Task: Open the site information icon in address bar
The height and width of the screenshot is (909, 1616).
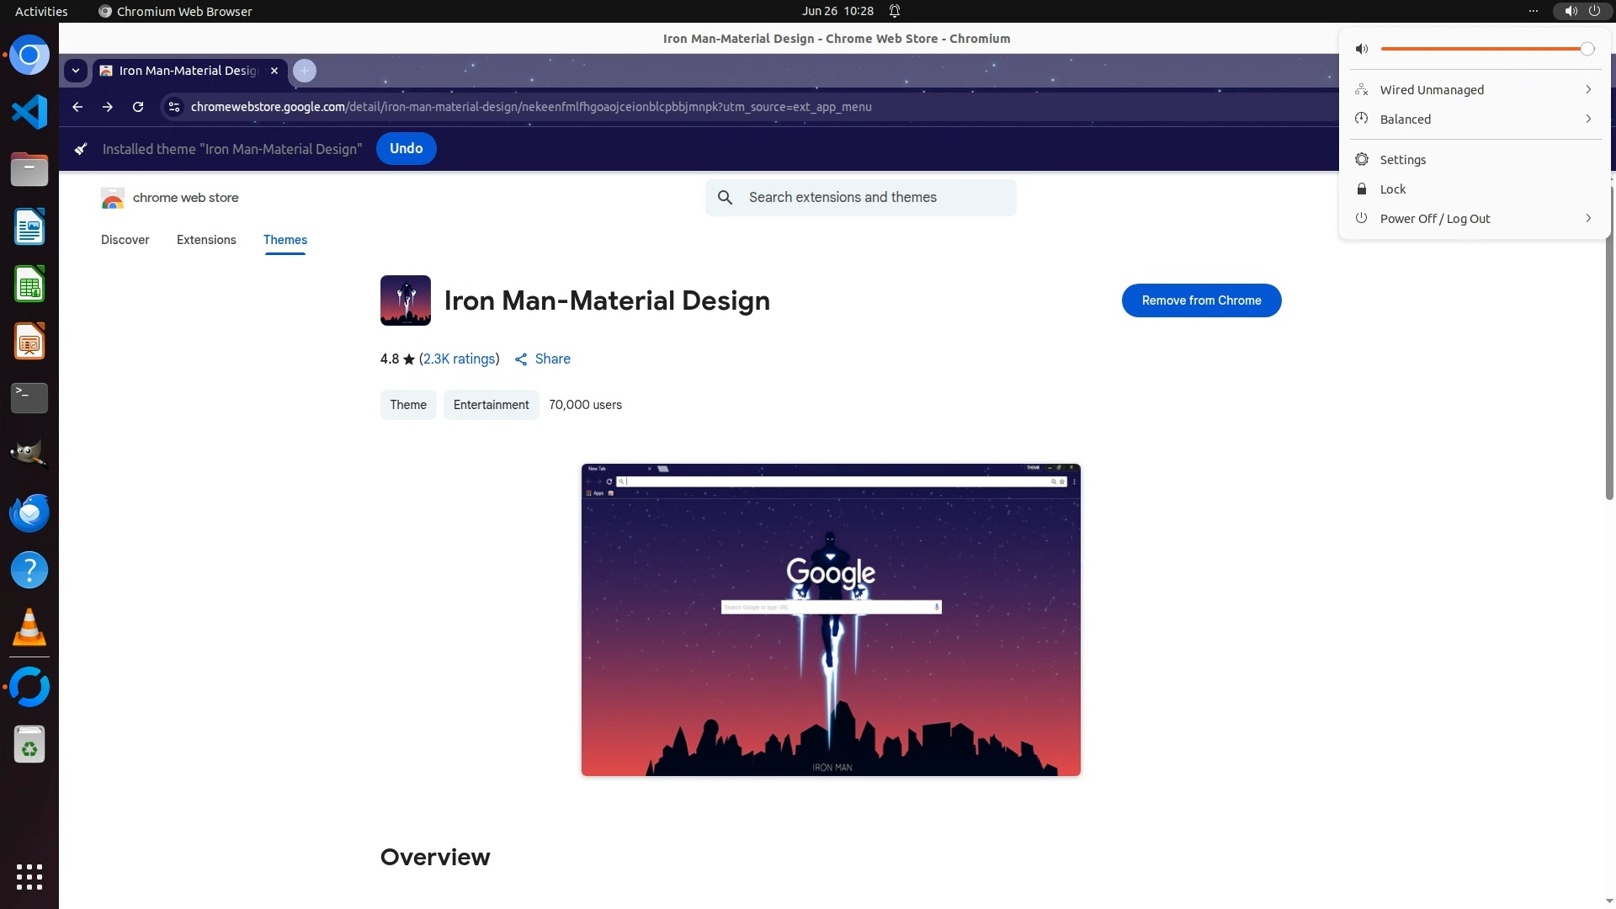Action: coord(174,107)
